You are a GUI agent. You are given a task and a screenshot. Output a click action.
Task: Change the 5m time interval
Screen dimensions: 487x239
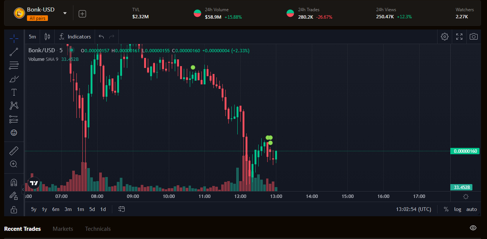click(32, 36)
